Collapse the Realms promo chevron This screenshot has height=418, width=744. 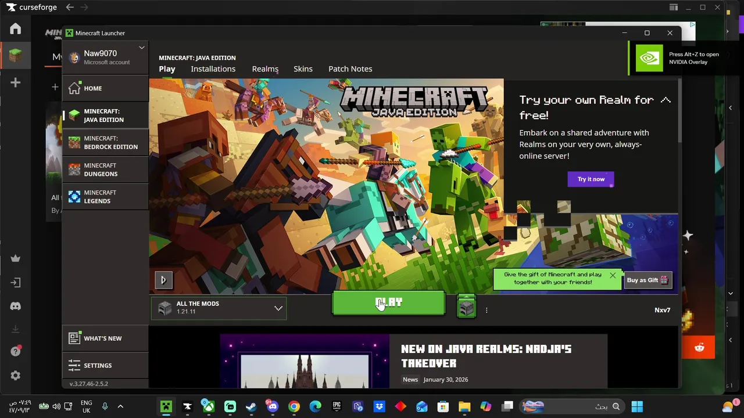tap(666, 100)
